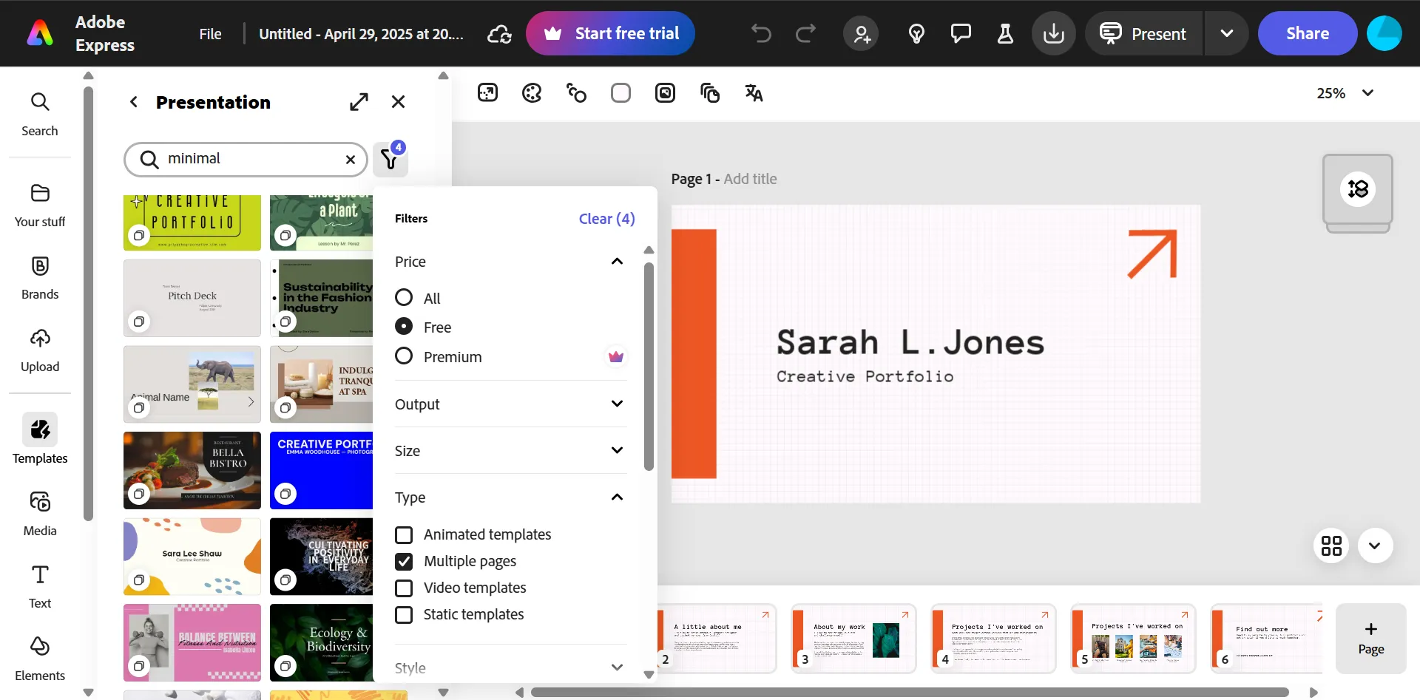The width and height of the screenshot is (1420, 700).
Task: Expand the Output filter section
Action: coord(618,404)
